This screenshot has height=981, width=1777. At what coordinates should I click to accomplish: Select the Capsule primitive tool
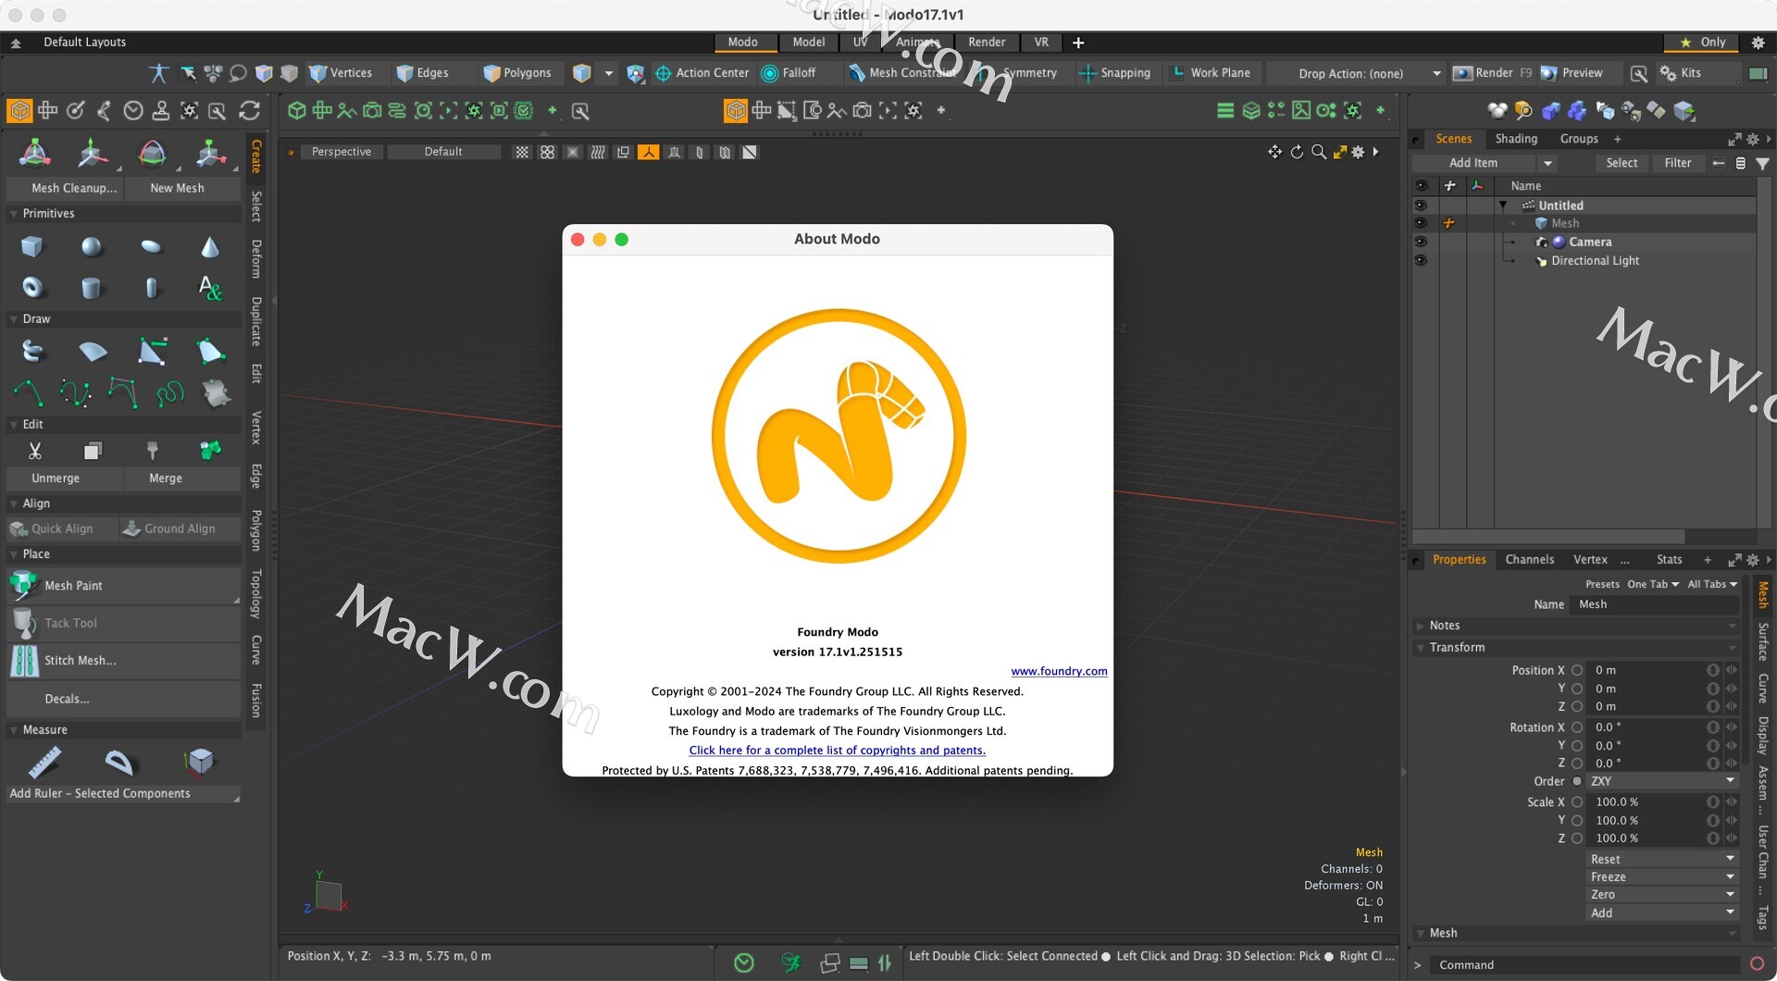point(151,288)
